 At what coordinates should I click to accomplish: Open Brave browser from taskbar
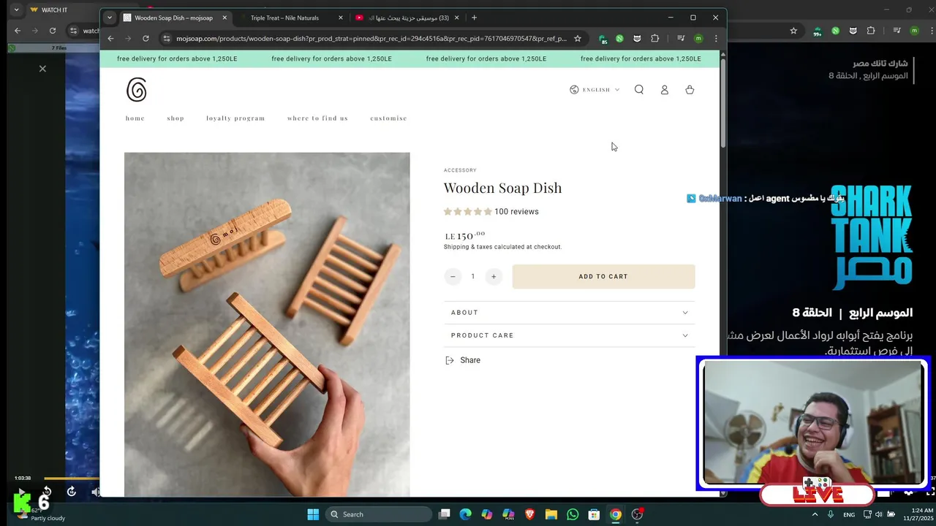tap(530, 514)
